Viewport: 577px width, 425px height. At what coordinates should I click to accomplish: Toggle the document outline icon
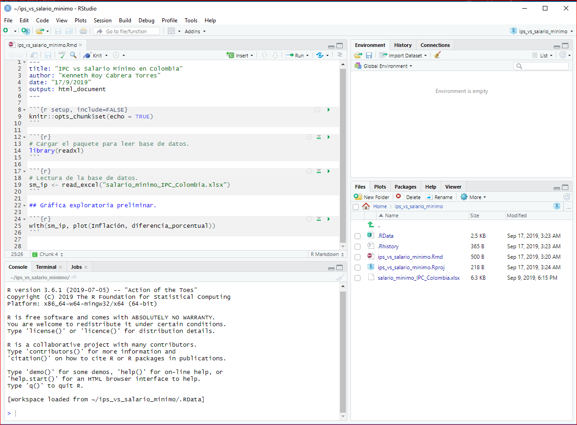340,55
